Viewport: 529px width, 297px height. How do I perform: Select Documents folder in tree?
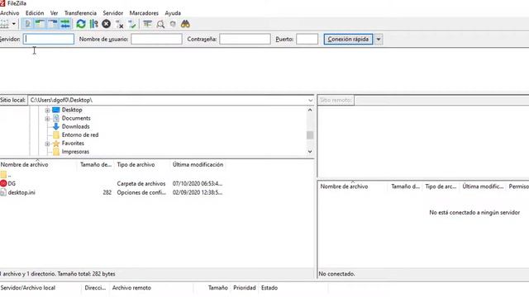pyautogui.click(x=76, y=118)
